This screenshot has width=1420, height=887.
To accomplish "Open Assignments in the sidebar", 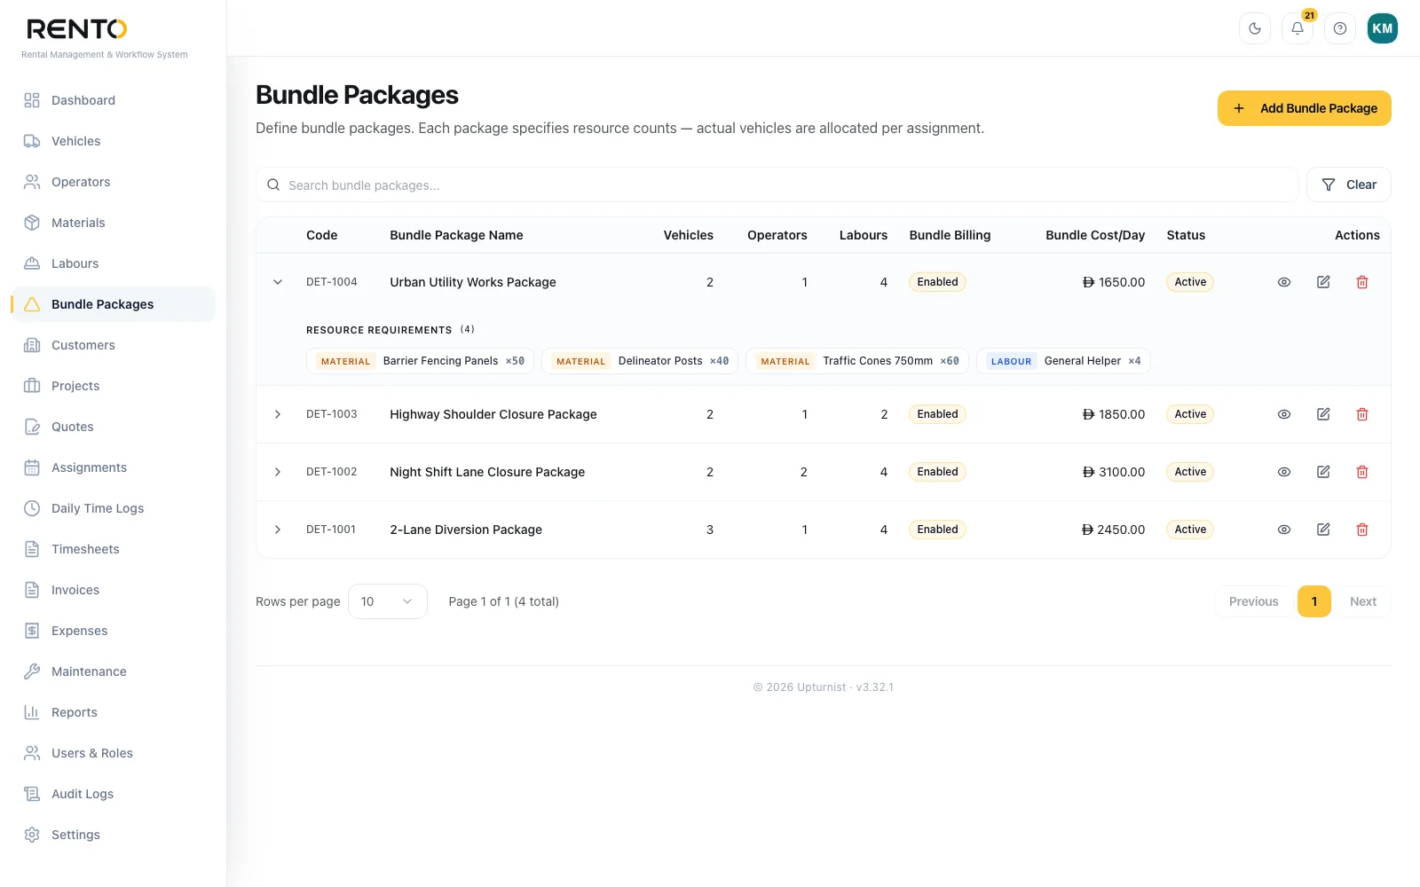I will [x=113, y=467].
